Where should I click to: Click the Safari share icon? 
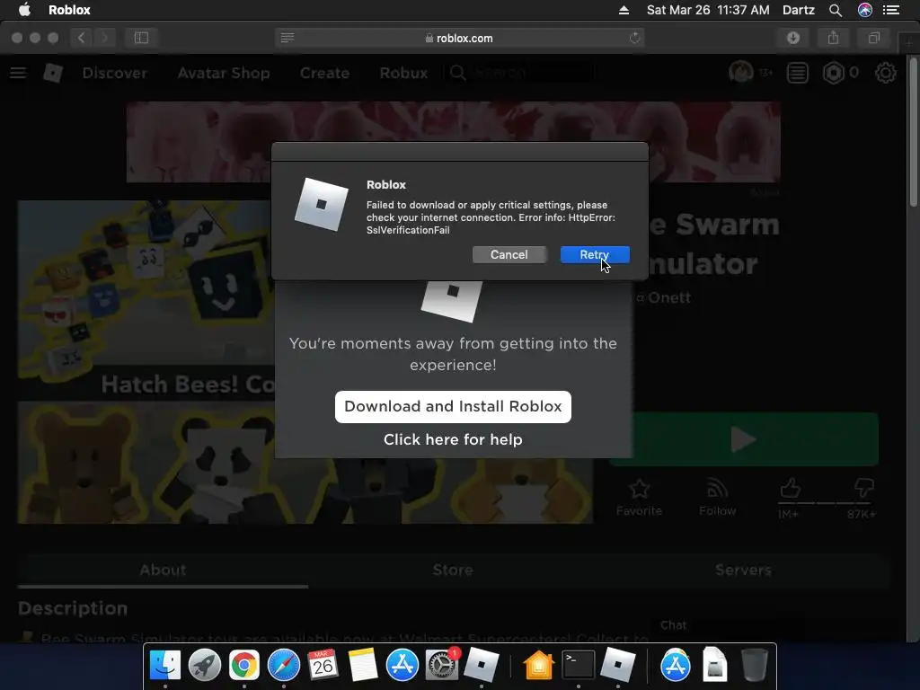coord(833,38)
